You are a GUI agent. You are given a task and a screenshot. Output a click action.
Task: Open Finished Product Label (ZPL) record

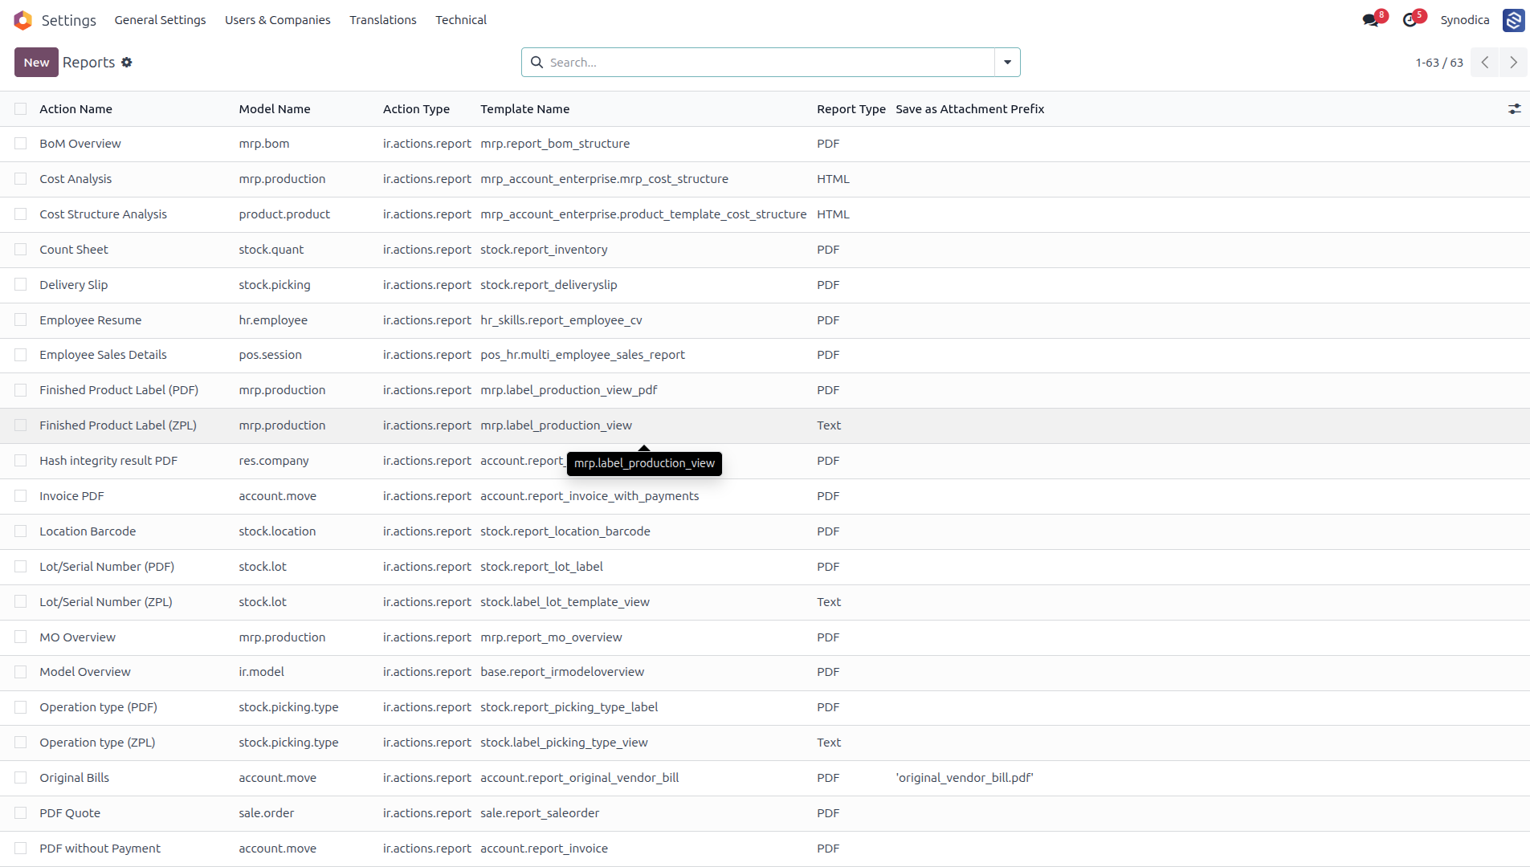[x=118, y=425]
